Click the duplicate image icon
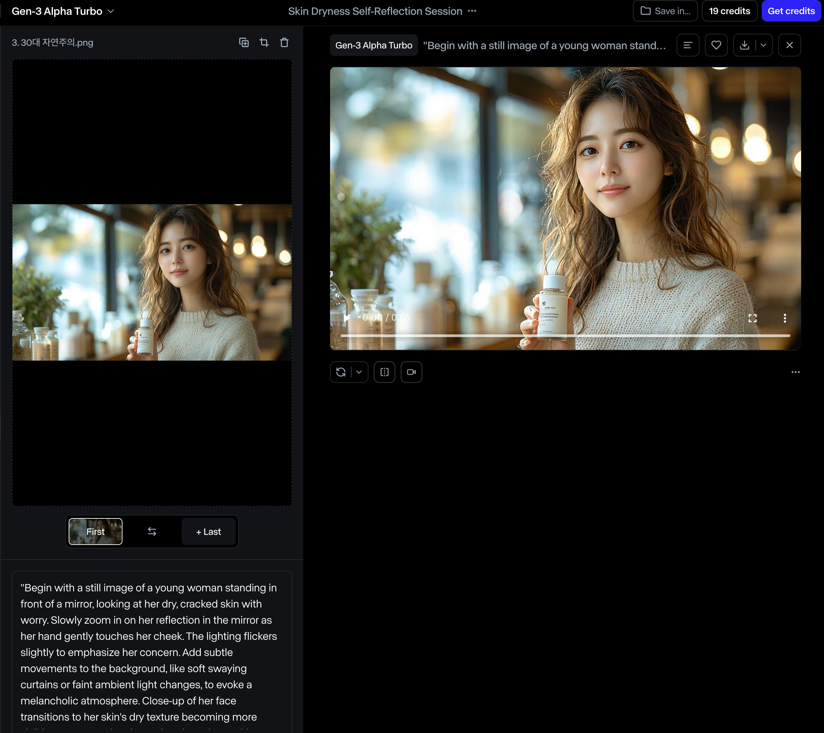 [x=244, y=42]
